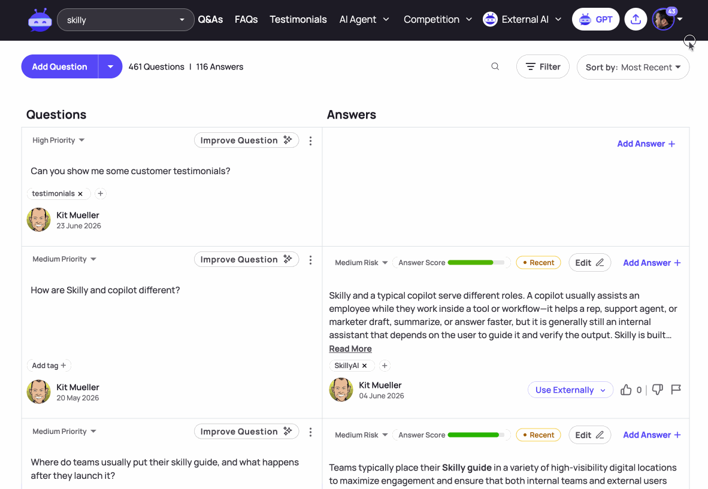Edit the copilot answer

(589, 263)
